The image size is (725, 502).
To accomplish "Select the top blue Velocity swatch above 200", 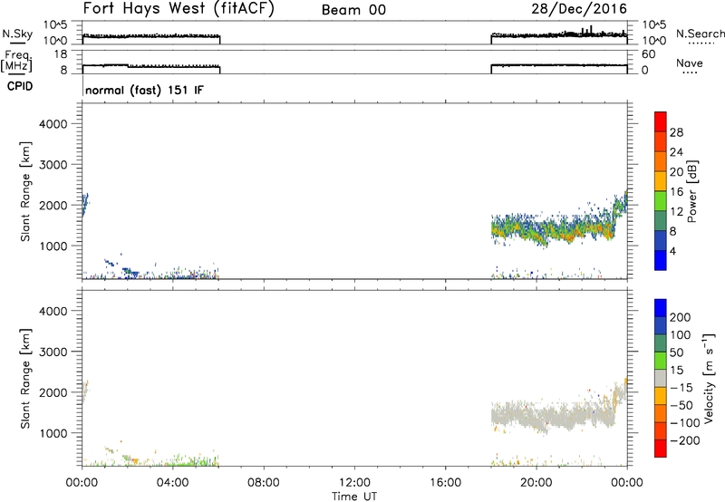I will click(661, 308).
